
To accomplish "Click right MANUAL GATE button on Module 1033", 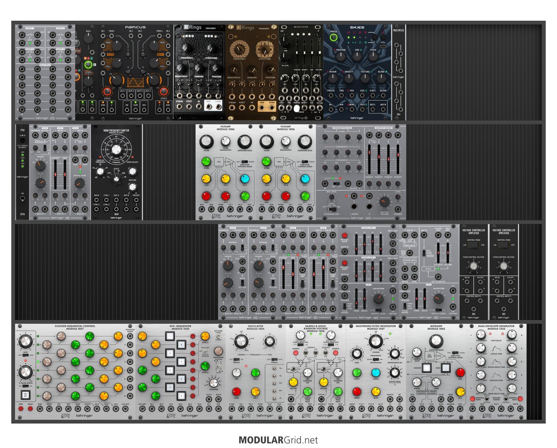I will [521, 399].
